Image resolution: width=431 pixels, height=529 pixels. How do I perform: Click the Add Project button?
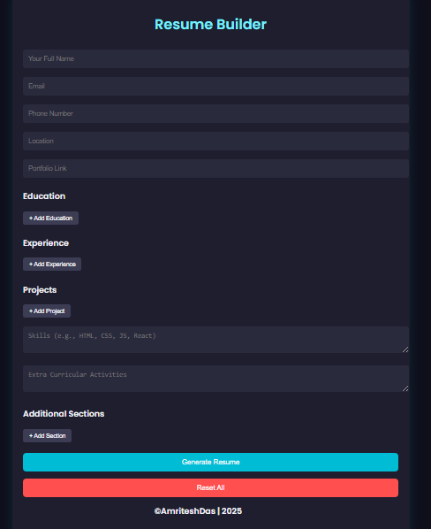(x=47, y=311)
